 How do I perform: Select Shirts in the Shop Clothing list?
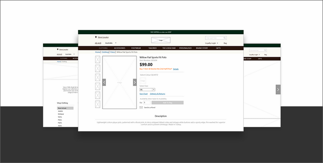tap(60, 117)
